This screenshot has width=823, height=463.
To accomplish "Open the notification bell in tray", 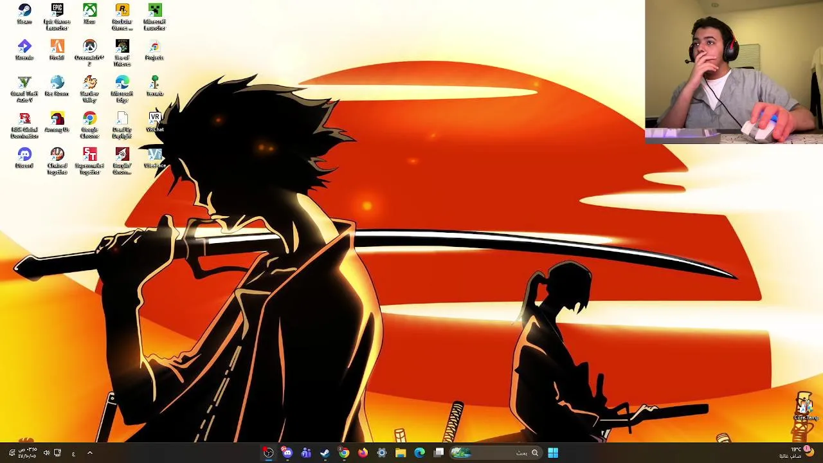I will pos(11,453).
